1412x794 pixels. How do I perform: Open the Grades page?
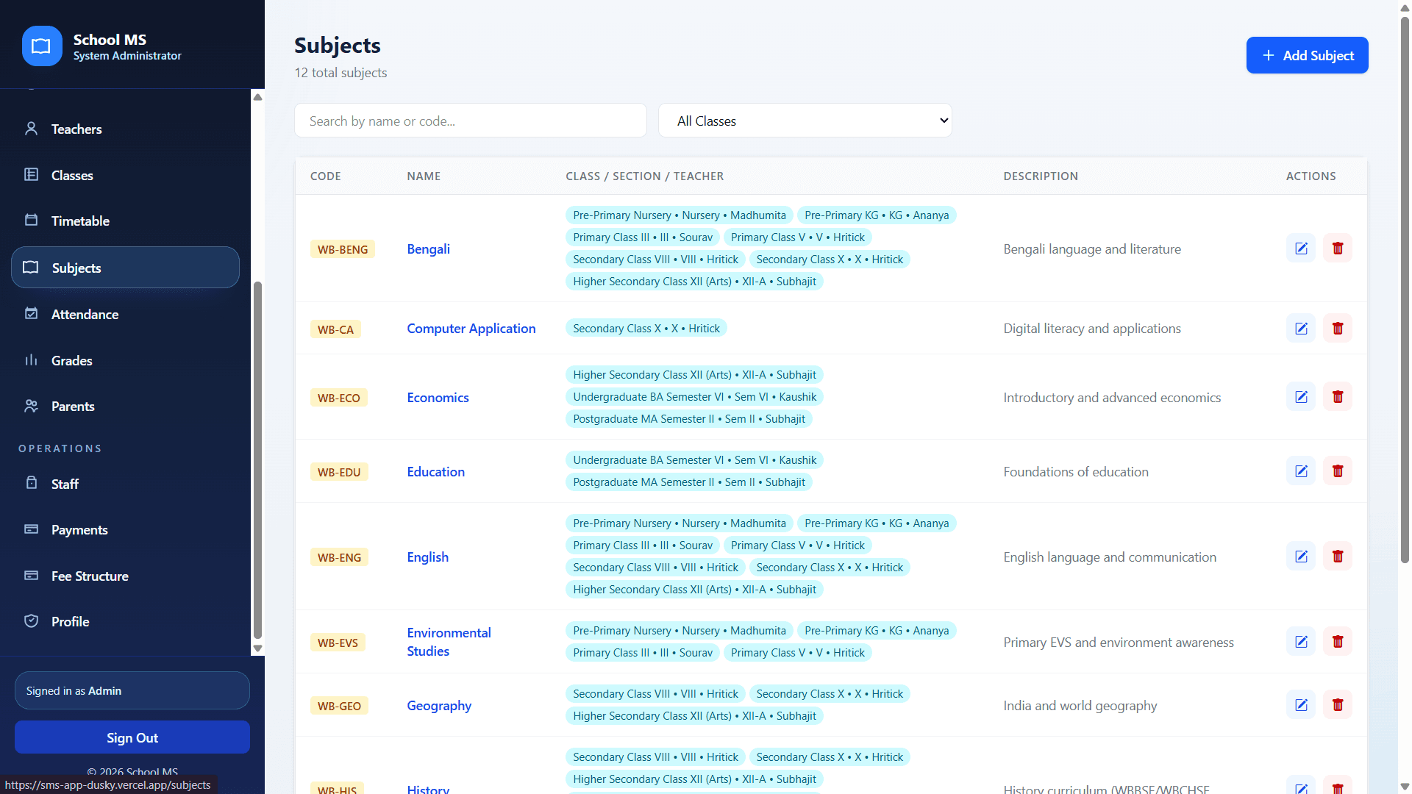[x=125, y=360]
